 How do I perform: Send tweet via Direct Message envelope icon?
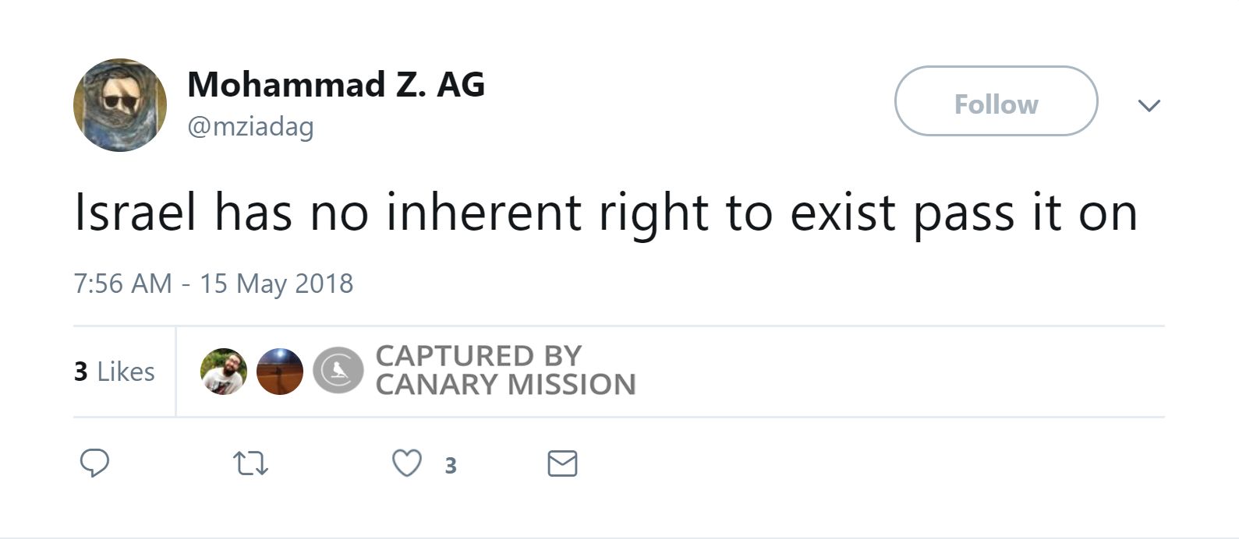562,463
